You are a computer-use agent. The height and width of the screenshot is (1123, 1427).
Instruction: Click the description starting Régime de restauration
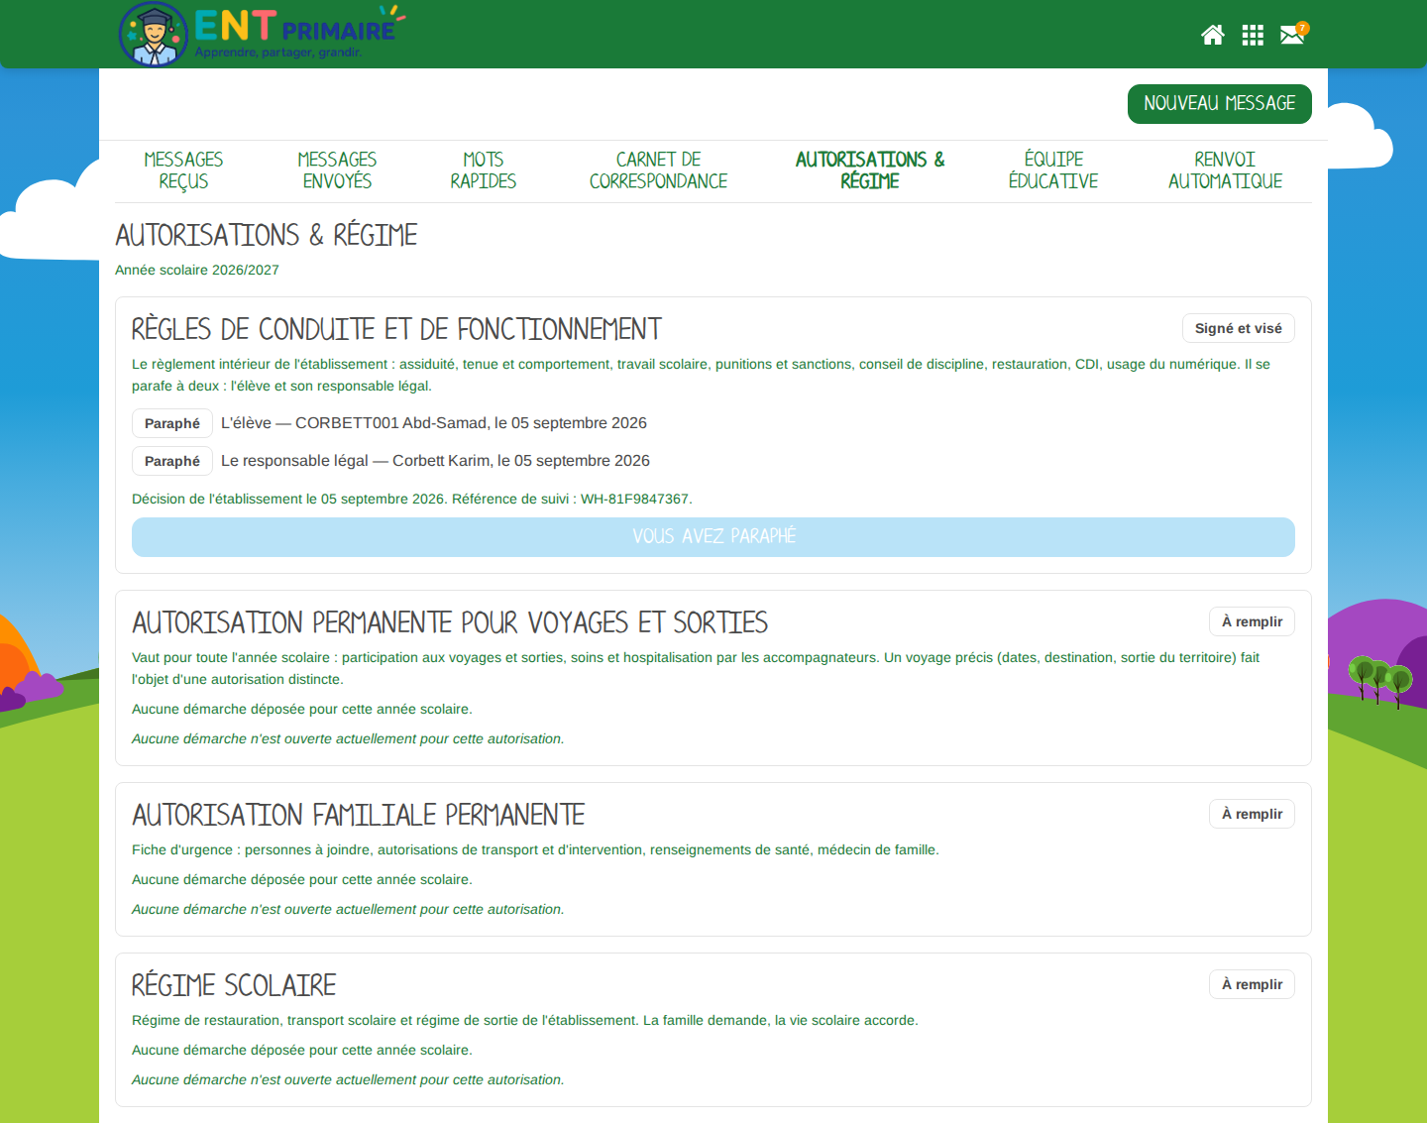tap(525, 1020)
